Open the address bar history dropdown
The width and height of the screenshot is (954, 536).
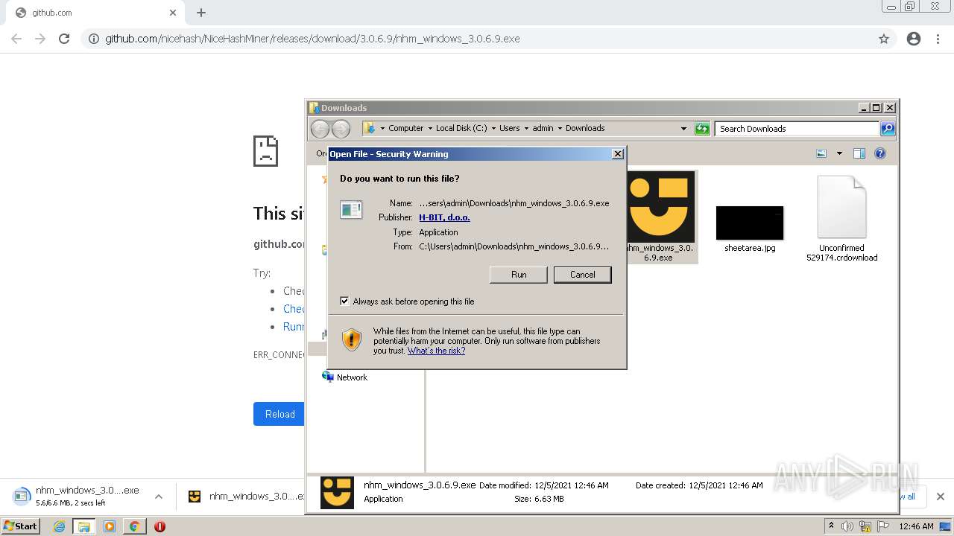coord(683,128)
